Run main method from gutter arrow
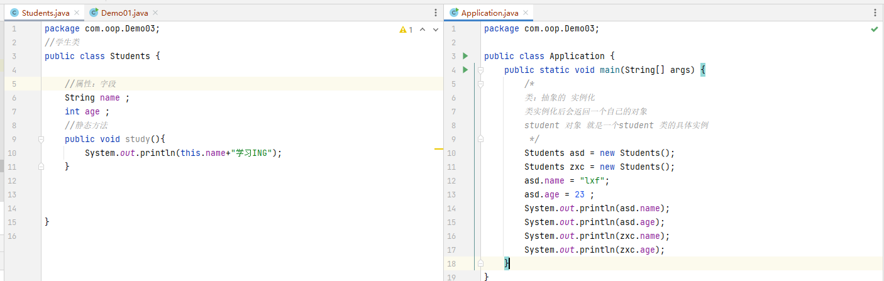This screenshot has height=281, width=884. 465,70
